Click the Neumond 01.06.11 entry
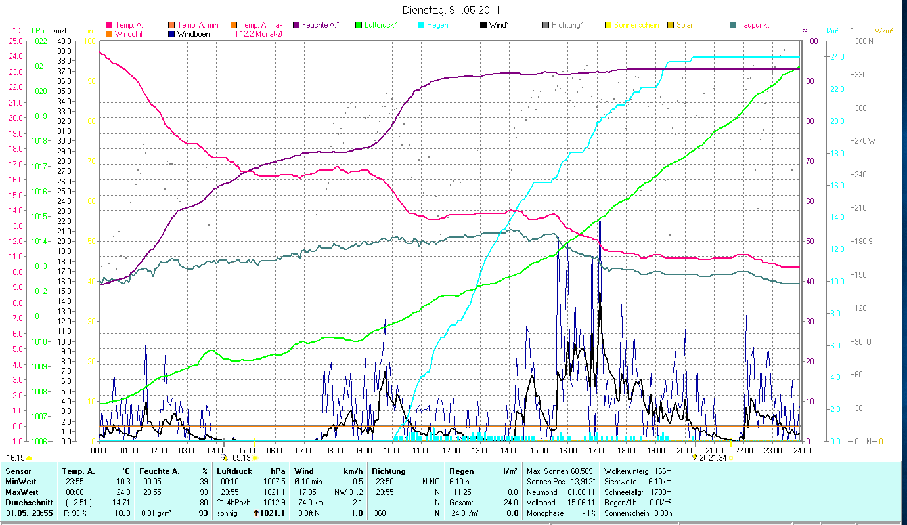The width and height of the screenshot is (907, 525). [x=561, y=492]
